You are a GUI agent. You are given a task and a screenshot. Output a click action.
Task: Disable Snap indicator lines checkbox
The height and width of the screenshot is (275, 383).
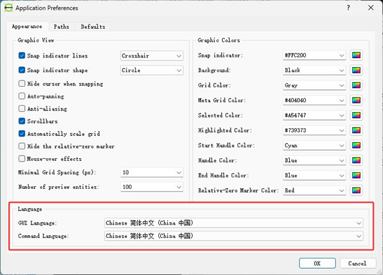22,56
